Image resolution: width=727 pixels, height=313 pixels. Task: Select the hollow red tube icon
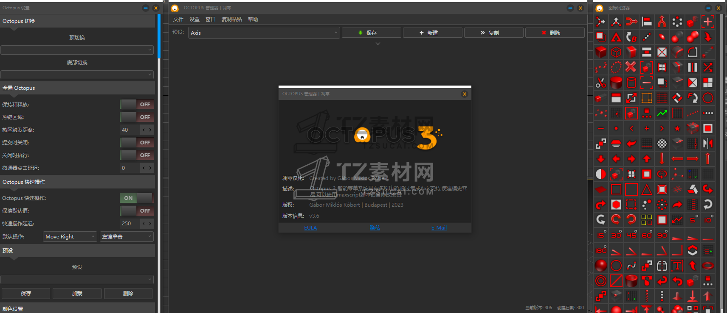click(x=631, y=281)
